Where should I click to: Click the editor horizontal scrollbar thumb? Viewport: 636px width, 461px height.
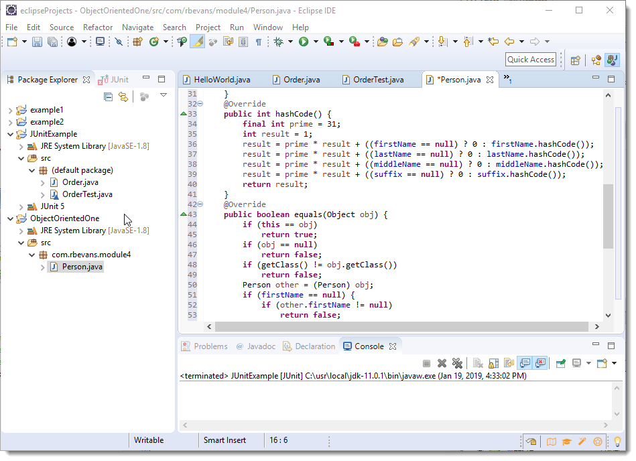[x=401, y=327]
